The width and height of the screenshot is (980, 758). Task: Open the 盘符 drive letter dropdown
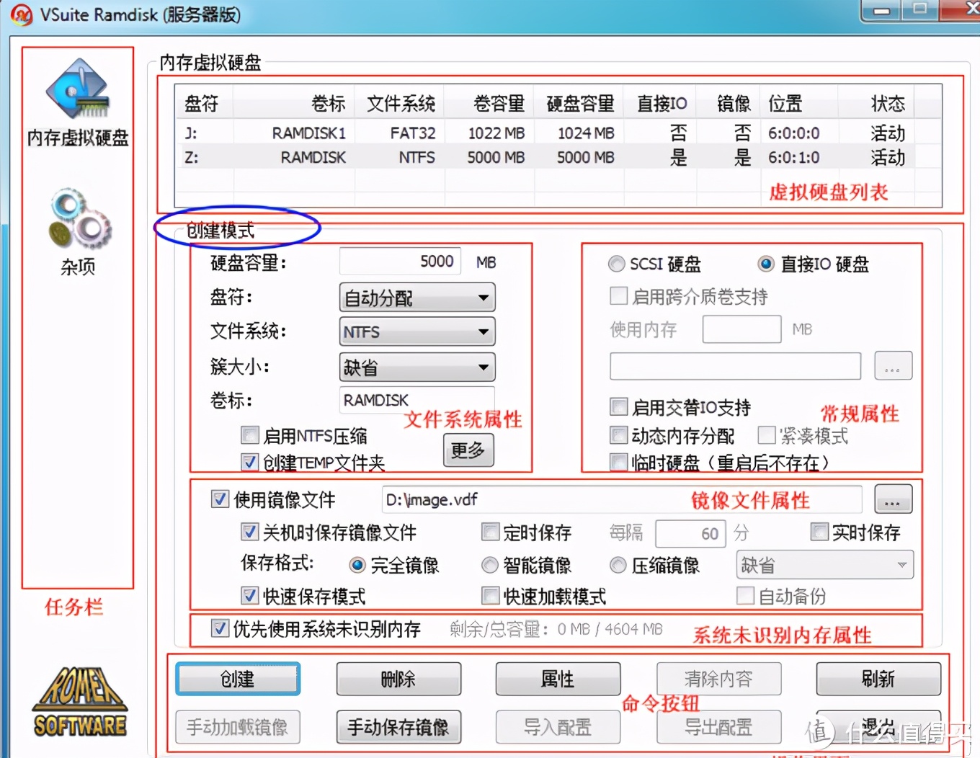pyautogui.click(x=416, y=298)
